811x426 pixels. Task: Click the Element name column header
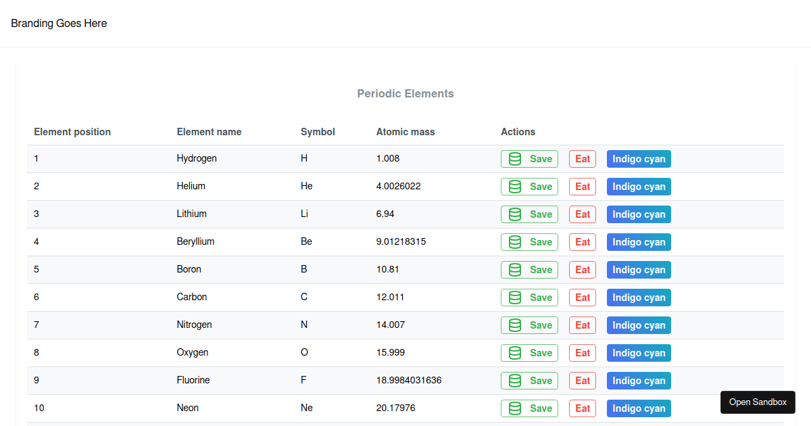click(x=209, y=131)
